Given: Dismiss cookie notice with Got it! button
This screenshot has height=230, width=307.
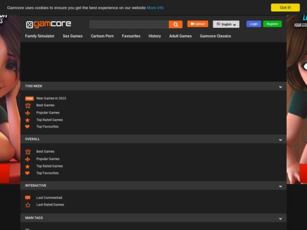Looking at the screenshot, I should (285, 7).
